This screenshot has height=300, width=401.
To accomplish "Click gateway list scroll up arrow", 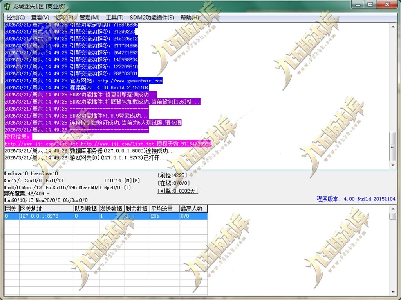I will coord(393,209).
